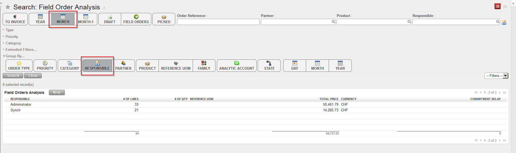Go to first page in top pager
The image size is (516, 153).
[x=476, y=92]
